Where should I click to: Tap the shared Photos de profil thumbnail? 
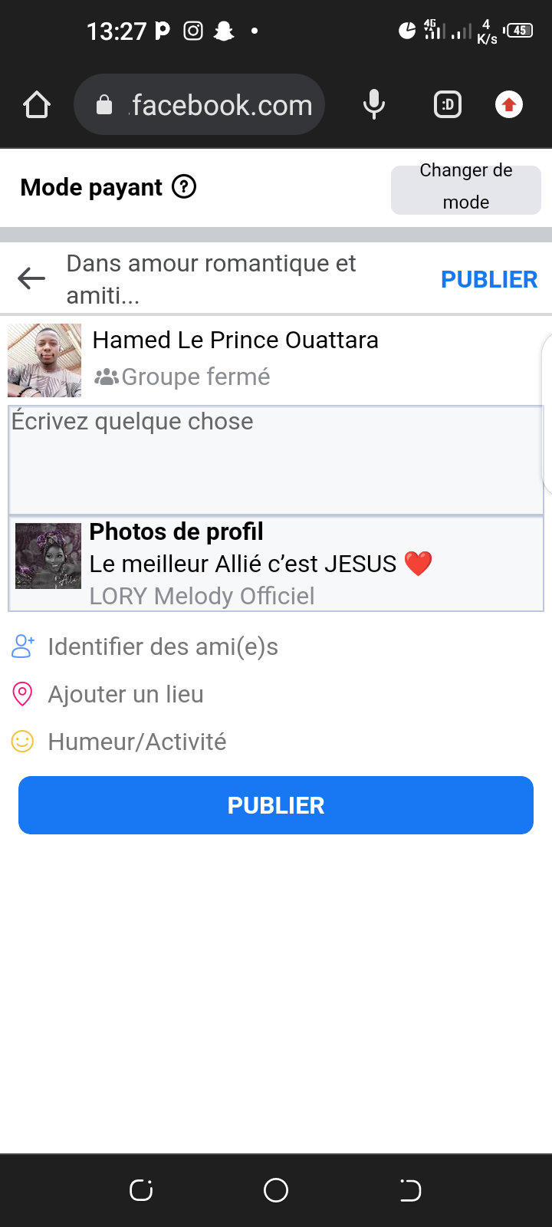(x=48, y=556)
